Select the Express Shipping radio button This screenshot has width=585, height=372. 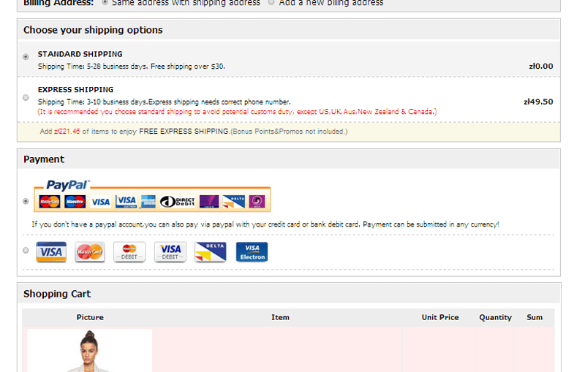(26, 98)
